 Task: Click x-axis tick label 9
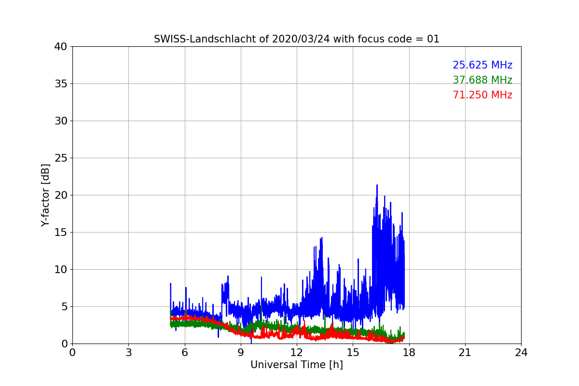[x=241, y=352]
